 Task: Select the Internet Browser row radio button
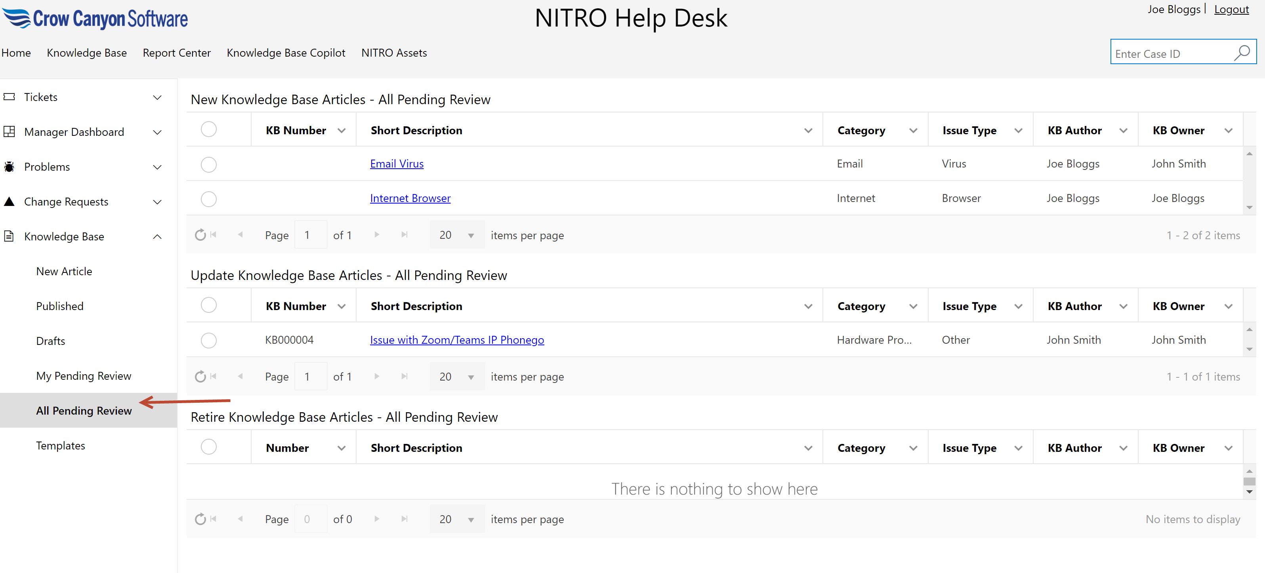[209, 199]
